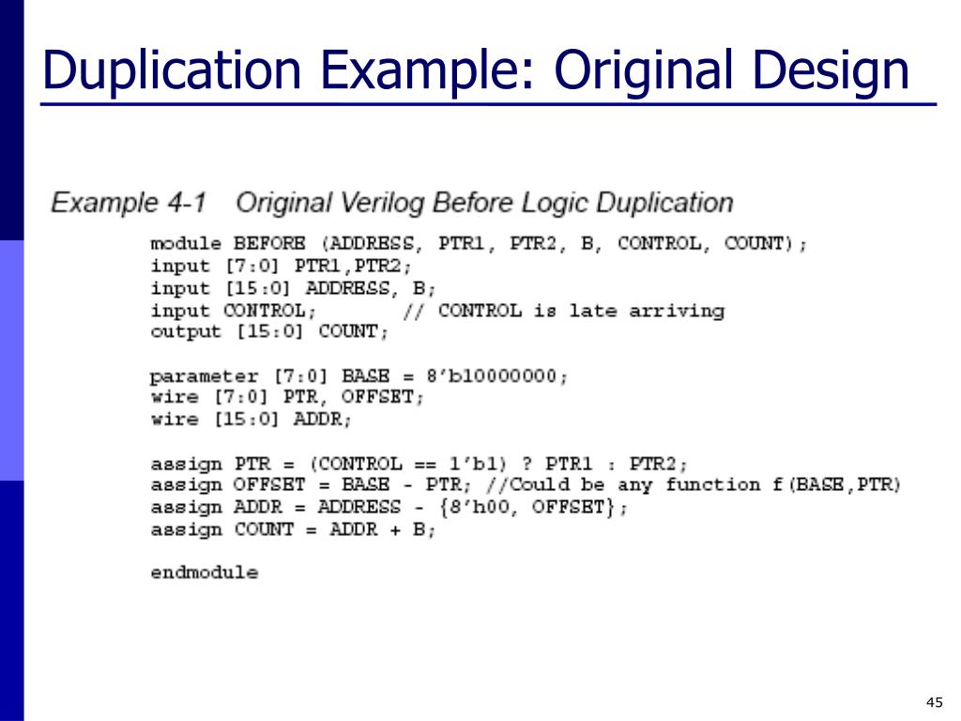961x721 pixels.
Task: Select the caption 'Example 4-1'
Action: tap(129, 203)
